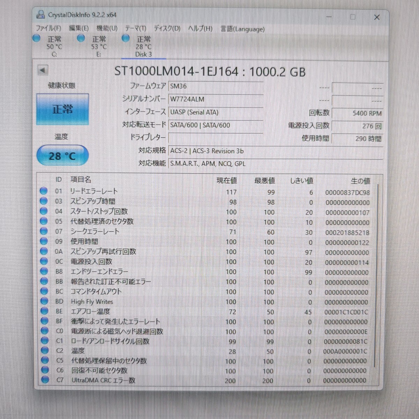419x419 pixels.
Task: Click status orb for C7 UltraDMA CRC エラー数
Action: tap(45, 380)
